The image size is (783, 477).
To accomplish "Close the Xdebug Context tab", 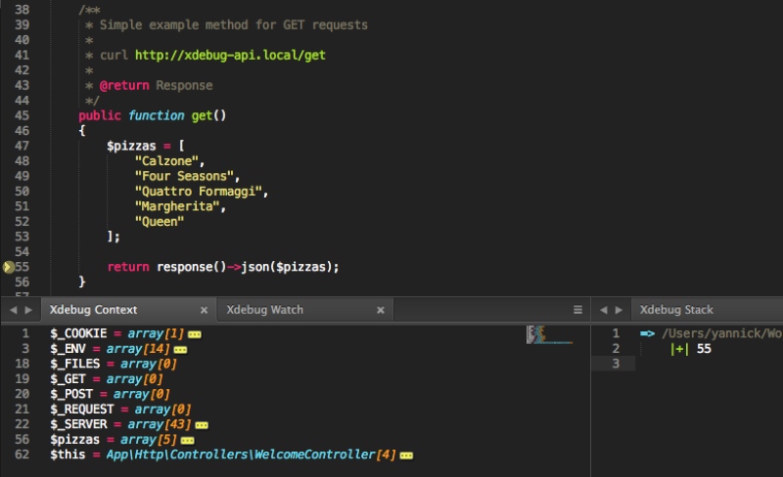I will pyautogui.click(x=204, y=310).
